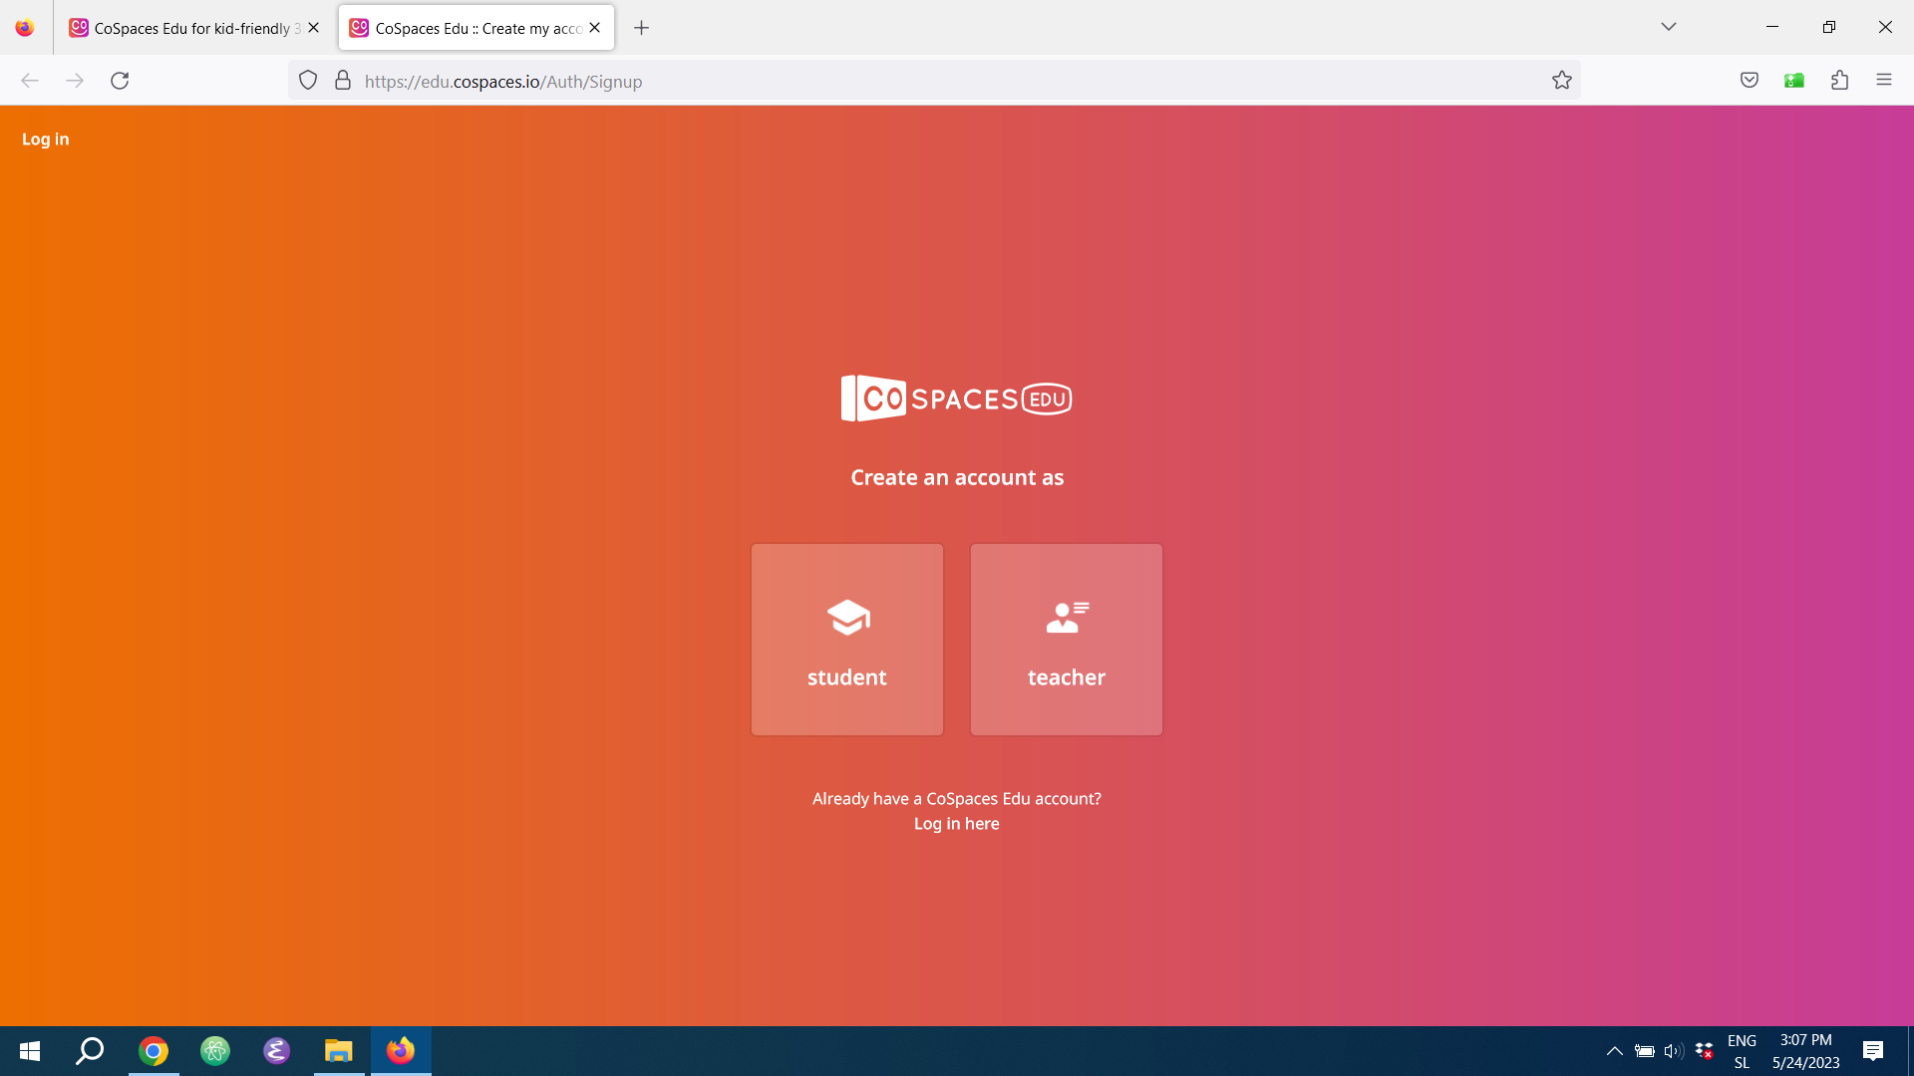The height and width of the screenshot is (1076, 1914).
Task: Expand the list all tabs dropdown
Action: (x=1668, y=27)
